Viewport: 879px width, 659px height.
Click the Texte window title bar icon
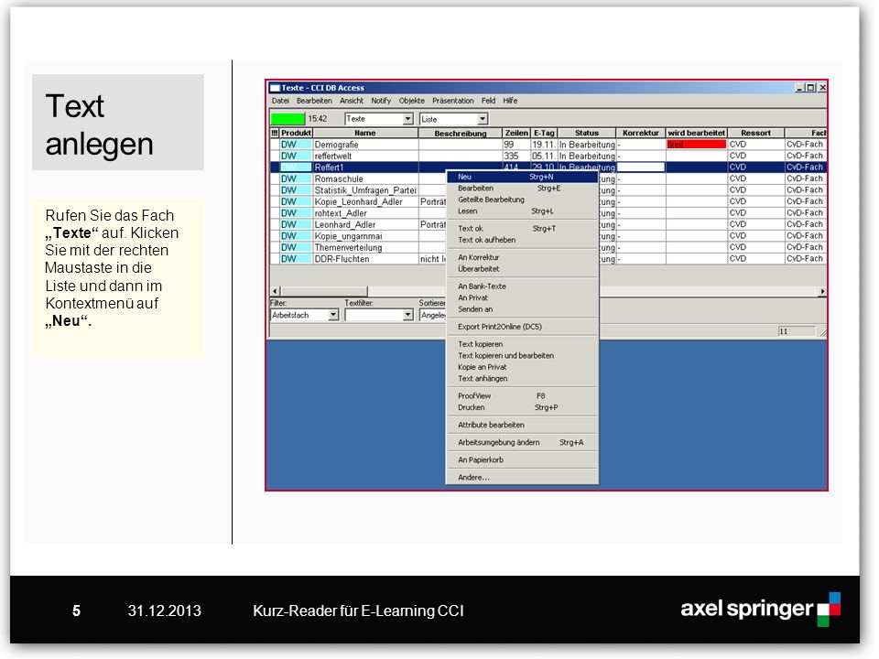pos(275,88)
